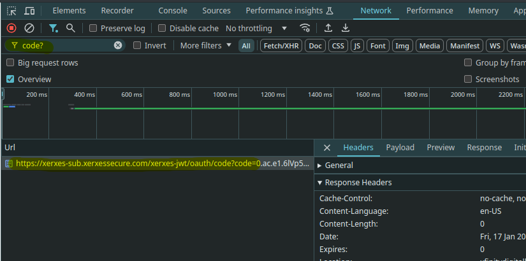Open the No throttling dropdown
Viewport: 526px width, 261px height.
point(257,29)
